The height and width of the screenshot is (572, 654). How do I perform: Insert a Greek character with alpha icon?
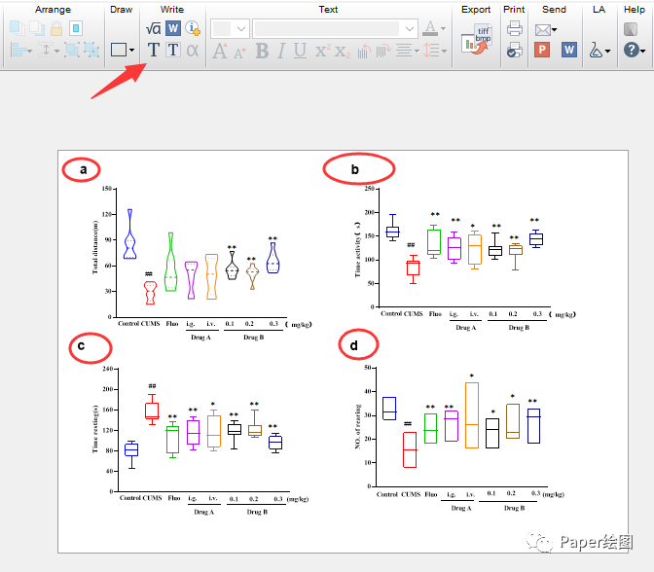[193, 51]
